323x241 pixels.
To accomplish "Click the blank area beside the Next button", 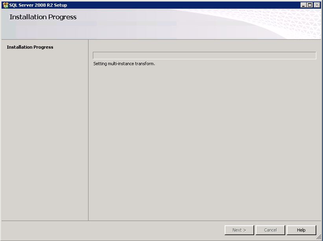I will [113, 230].
